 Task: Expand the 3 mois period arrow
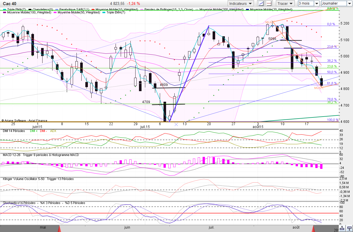point(316,3)
